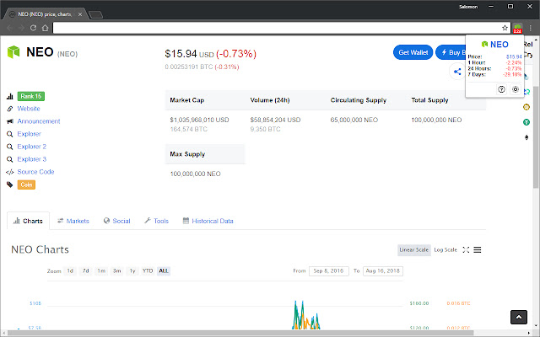Click the Buy button
540x337 pixels.
(451, 52)
